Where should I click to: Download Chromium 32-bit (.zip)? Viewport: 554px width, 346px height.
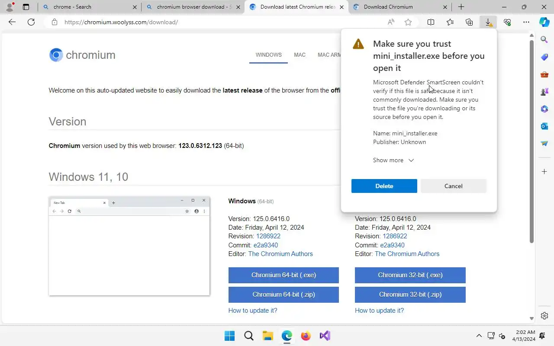410,295
